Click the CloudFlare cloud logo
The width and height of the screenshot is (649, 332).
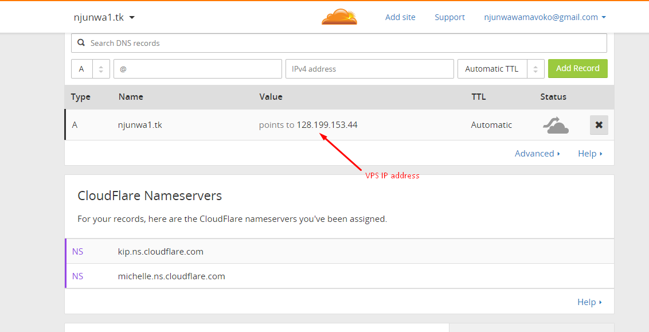(x=339, y=17)
